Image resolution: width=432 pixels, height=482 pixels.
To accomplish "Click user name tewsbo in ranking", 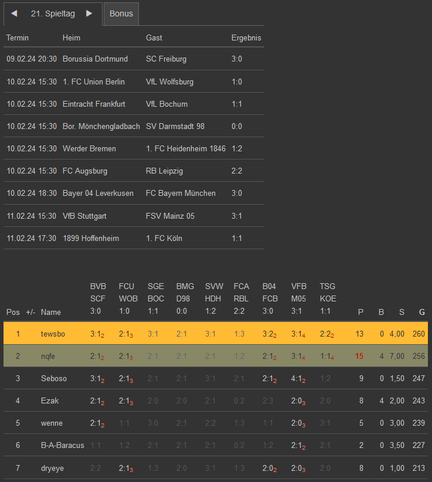I will click(53, 334).
